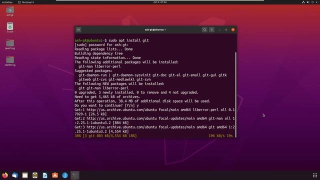Screen dimensions: 320x180
Task: Launch Rhythmbox music player from the dock
Action: pyautogui.click(x=35, y=175)
